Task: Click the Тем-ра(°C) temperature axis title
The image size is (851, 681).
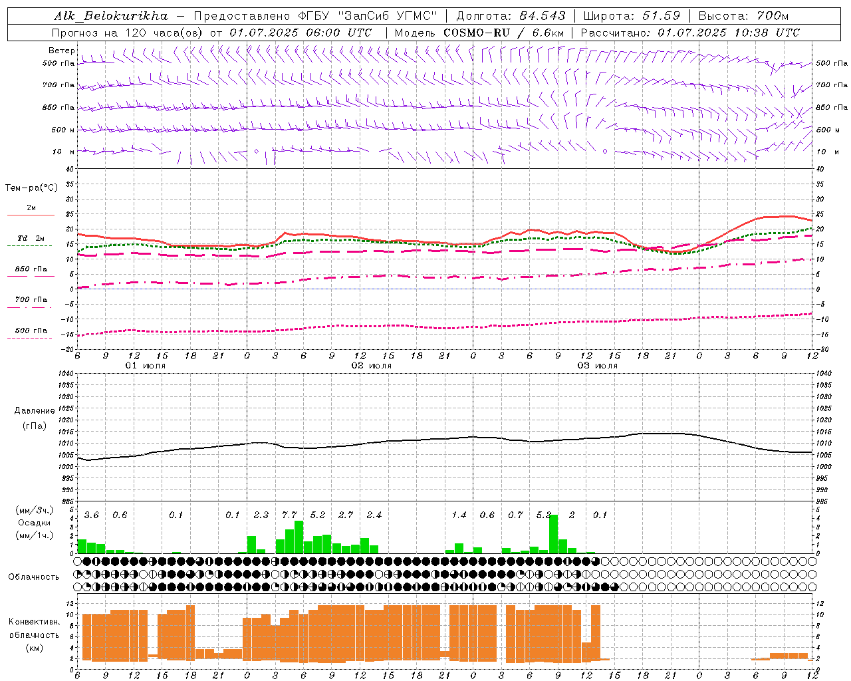Action: coord(31,188)
